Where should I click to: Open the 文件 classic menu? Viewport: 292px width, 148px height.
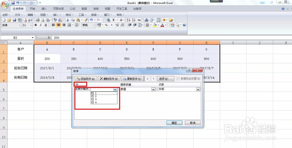pyautogui.click(x=18, y=15)
